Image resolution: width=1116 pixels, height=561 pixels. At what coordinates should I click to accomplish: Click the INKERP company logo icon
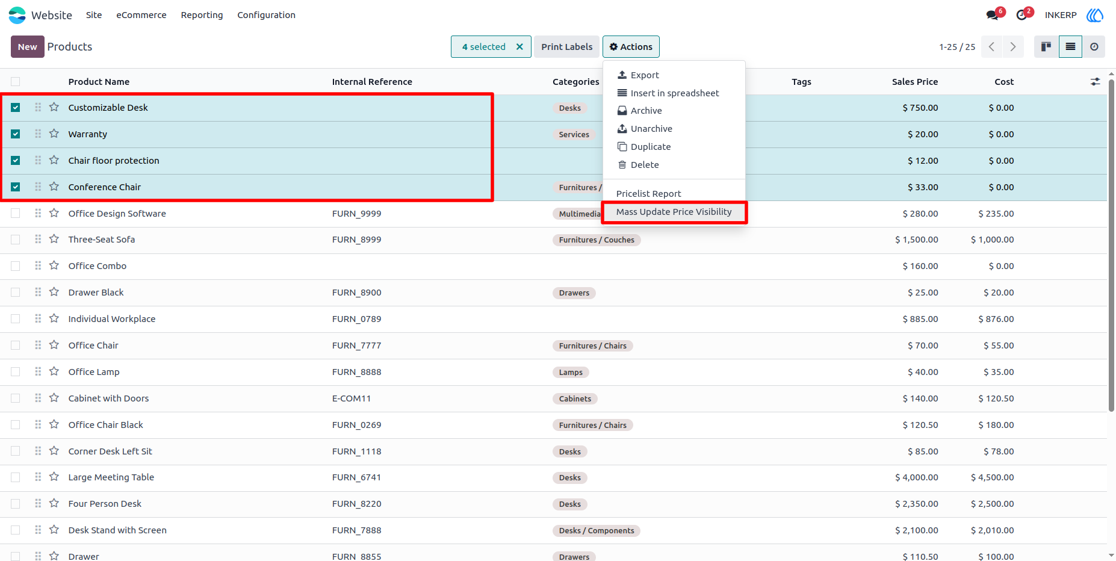click(1095, 15)
